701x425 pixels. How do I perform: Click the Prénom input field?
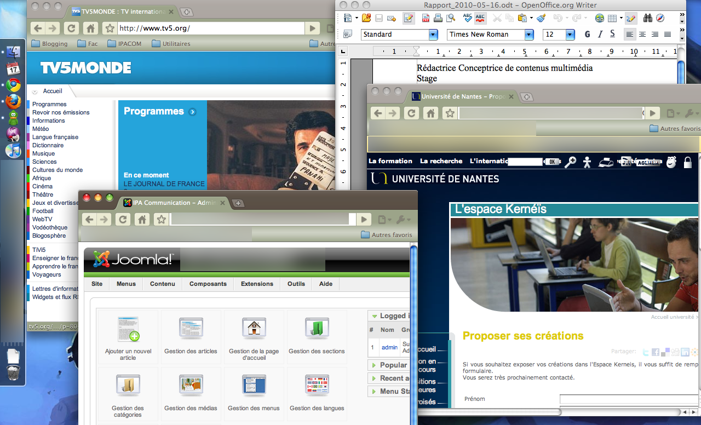629,399
